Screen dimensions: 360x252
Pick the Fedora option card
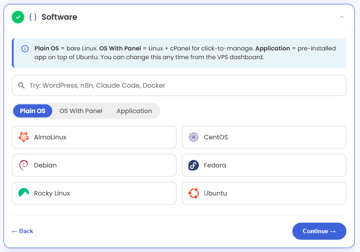coord(264,165)
